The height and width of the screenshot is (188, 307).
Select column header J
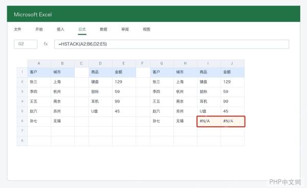click(232, 63)
